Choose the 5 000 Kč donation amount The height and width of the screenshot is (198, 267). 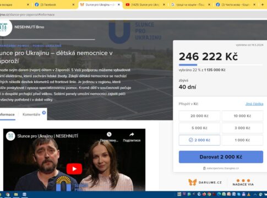point(199,128)
